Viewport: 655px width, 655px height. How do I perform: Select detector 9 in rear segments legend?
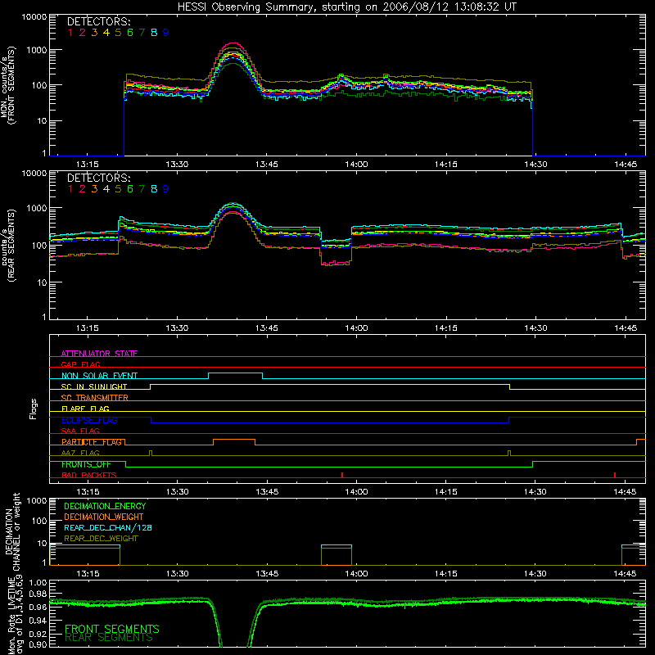166,189
